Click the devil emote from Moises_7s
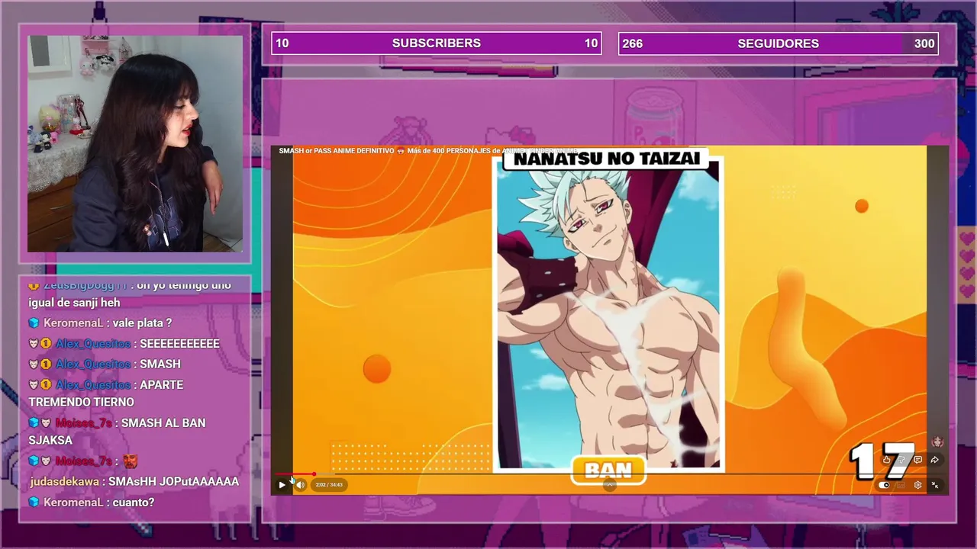The height and width of the screenshot is (549, 977). point(130,461)
